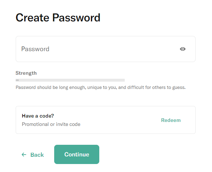Select the small filled segment of strength bar
Viewport: 212px width, 172px height.
click(x=17, y=80)
